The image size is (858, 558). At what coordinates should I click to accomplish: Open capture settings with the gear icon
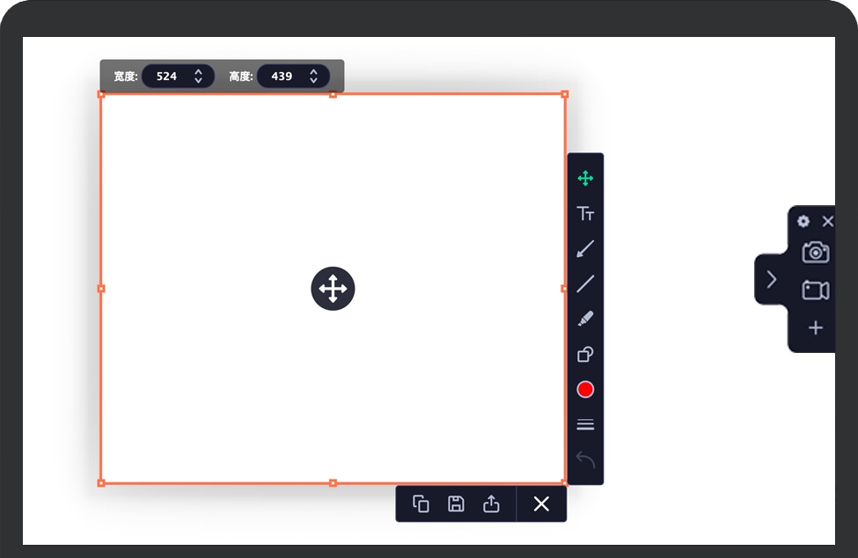pyautogui.click(x=802, y=222)
